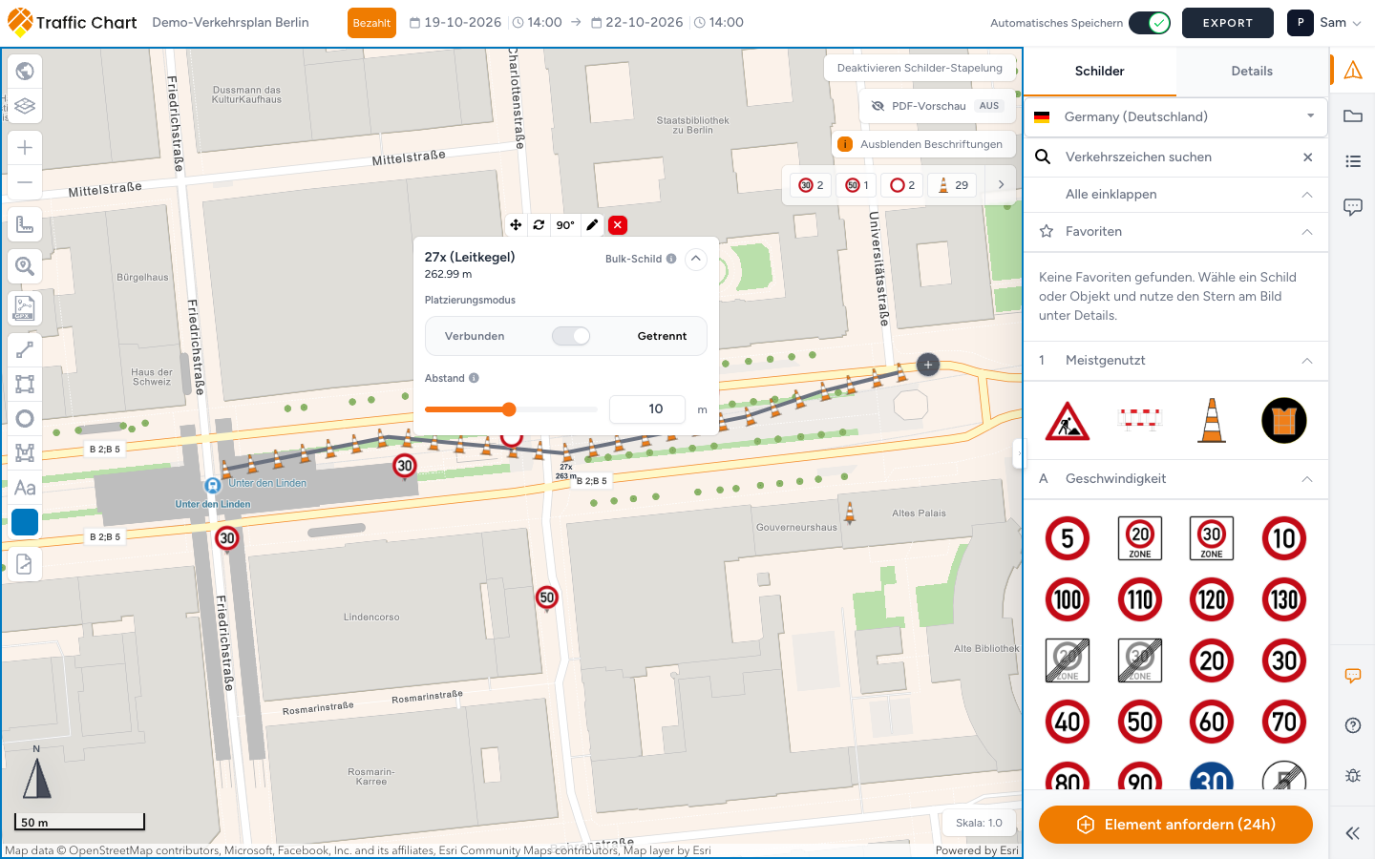Open the map layers tool
This screenshot has height=859, width=1375.
pos(25,106)
